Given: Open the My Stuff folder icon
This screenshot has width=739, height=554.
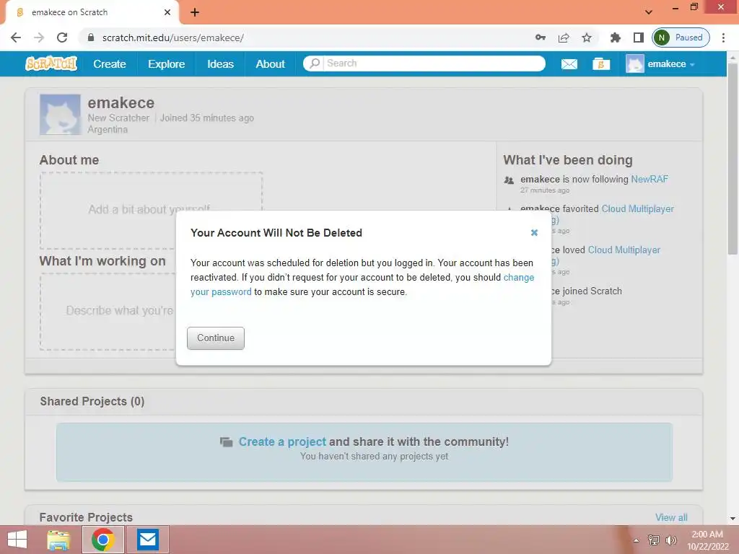Looking at the screenshot, I should 601,64.
